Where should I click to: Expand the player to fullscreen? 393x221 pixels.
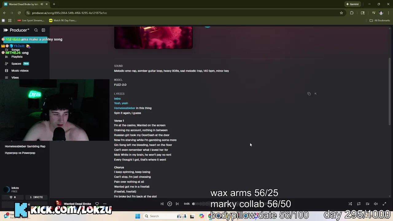384,204
